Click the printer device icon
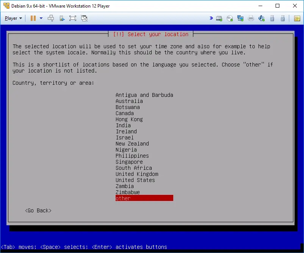304x253 pixels. pos(251,18)
